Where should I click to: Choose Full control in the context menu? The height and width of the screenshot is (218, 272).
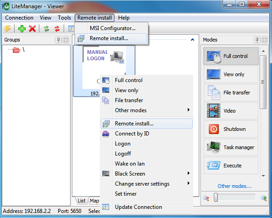(x=147, y=80)
